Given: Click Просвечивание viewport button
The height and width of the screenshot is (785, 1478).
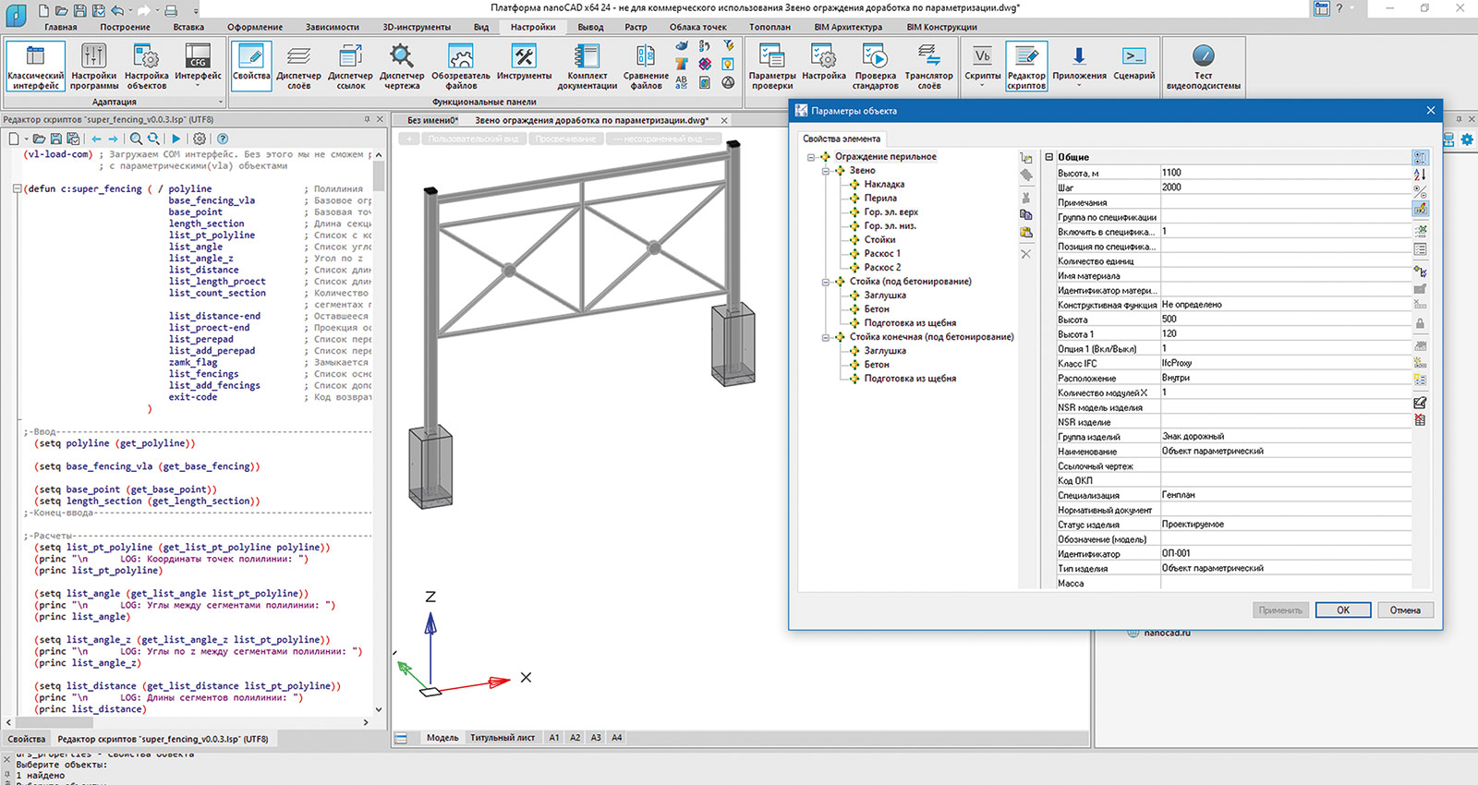Looking at the screenshot, I should (565, 139).
